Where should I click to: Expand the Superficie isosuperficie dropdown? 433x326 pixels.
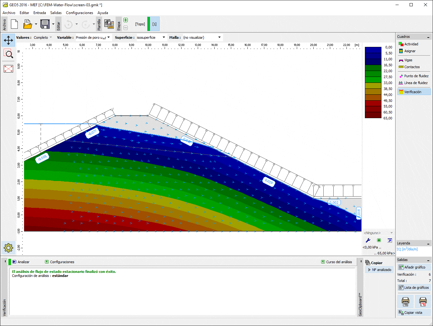tap(151, 38)
